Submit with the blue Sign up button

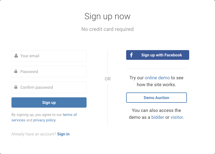[x=49, y=102]
